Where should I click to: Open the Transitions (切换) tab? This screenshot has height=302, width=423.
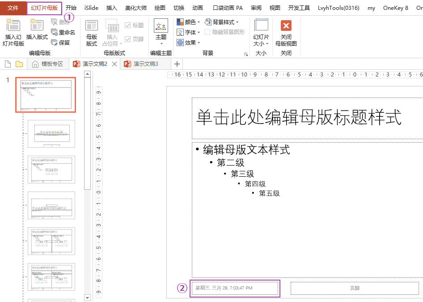pos(178,8)
